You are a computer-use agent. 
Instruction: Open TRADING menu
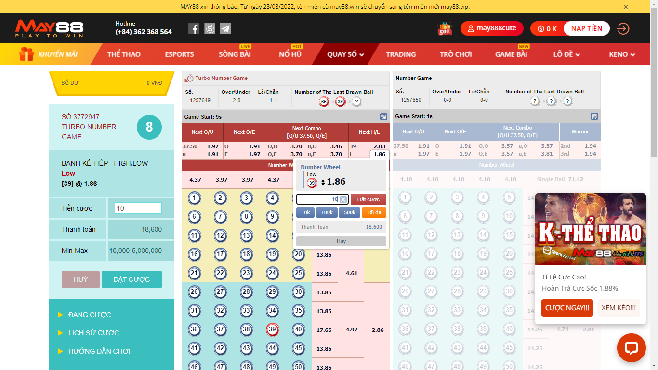401,54
